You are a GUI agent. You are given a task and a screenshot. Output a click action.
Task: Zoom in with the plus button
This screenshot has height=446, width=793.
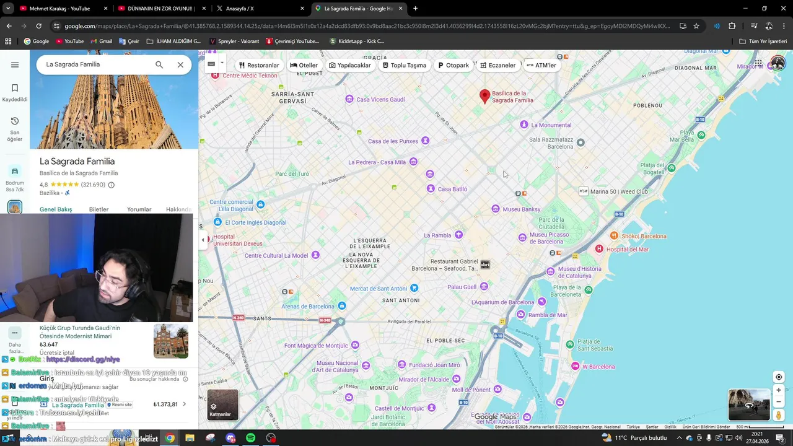(x=779, y=390)
